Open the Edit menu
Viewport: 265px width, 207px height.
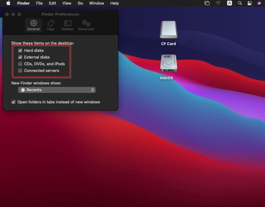[x=53, y=3]
